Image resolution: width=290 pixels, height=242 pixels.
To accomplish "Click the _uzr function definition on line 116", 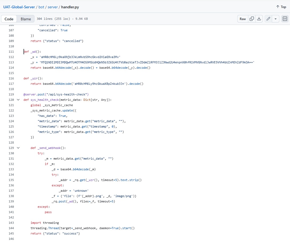I will tap(34, 78).
